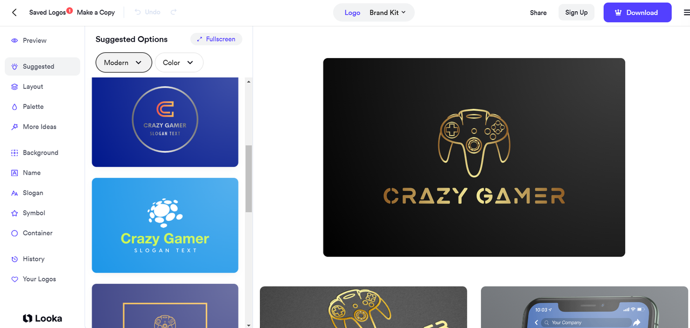This screenshot has height=328, width=690.
Task: Expand the Modern style dropdown
Action: 123,62
